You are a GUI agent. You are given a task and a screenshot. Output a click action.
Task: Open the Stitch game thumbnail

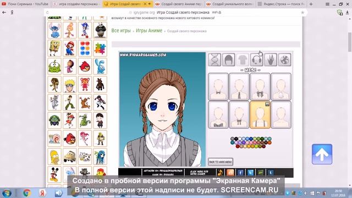click(54, 30)
